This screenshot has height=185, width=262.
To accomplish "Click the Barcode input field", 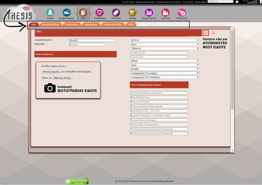I will click(x=87, y=44).
